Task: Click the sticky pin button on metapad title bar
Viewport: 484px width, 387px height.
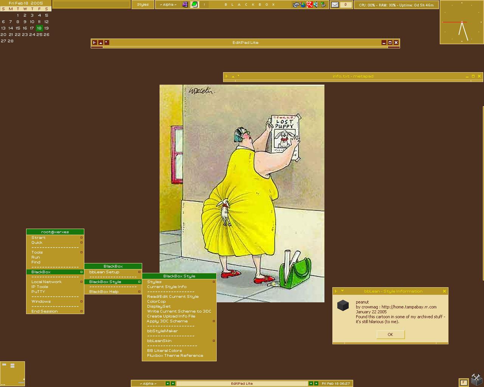Action: pyautogui.click(x=226, y=76)
